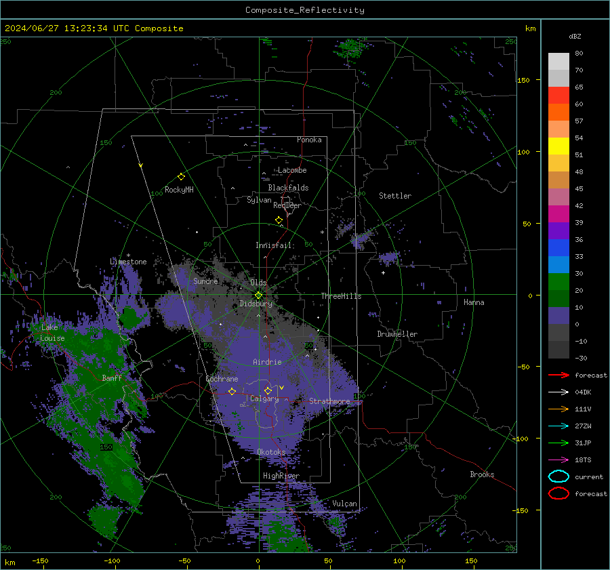Click the RockyMH label
This screenshot has width=610, height=570.
coord(180,190)
